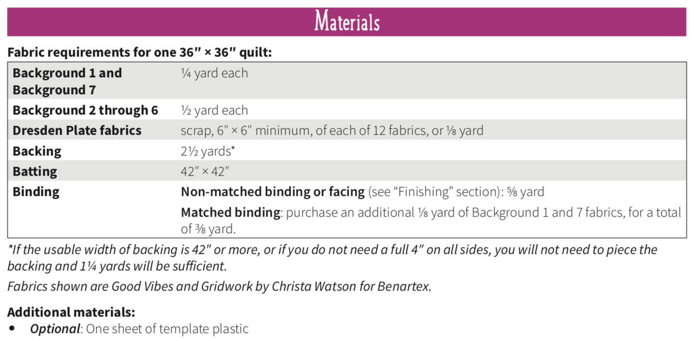Click the Materials header banner
The width and height of the screenshot is (695, 341).
point(347,22)
